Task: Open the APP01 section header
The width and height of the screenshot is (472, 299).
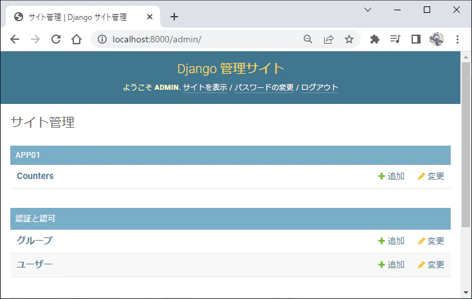Action: (x=28, y=155)
